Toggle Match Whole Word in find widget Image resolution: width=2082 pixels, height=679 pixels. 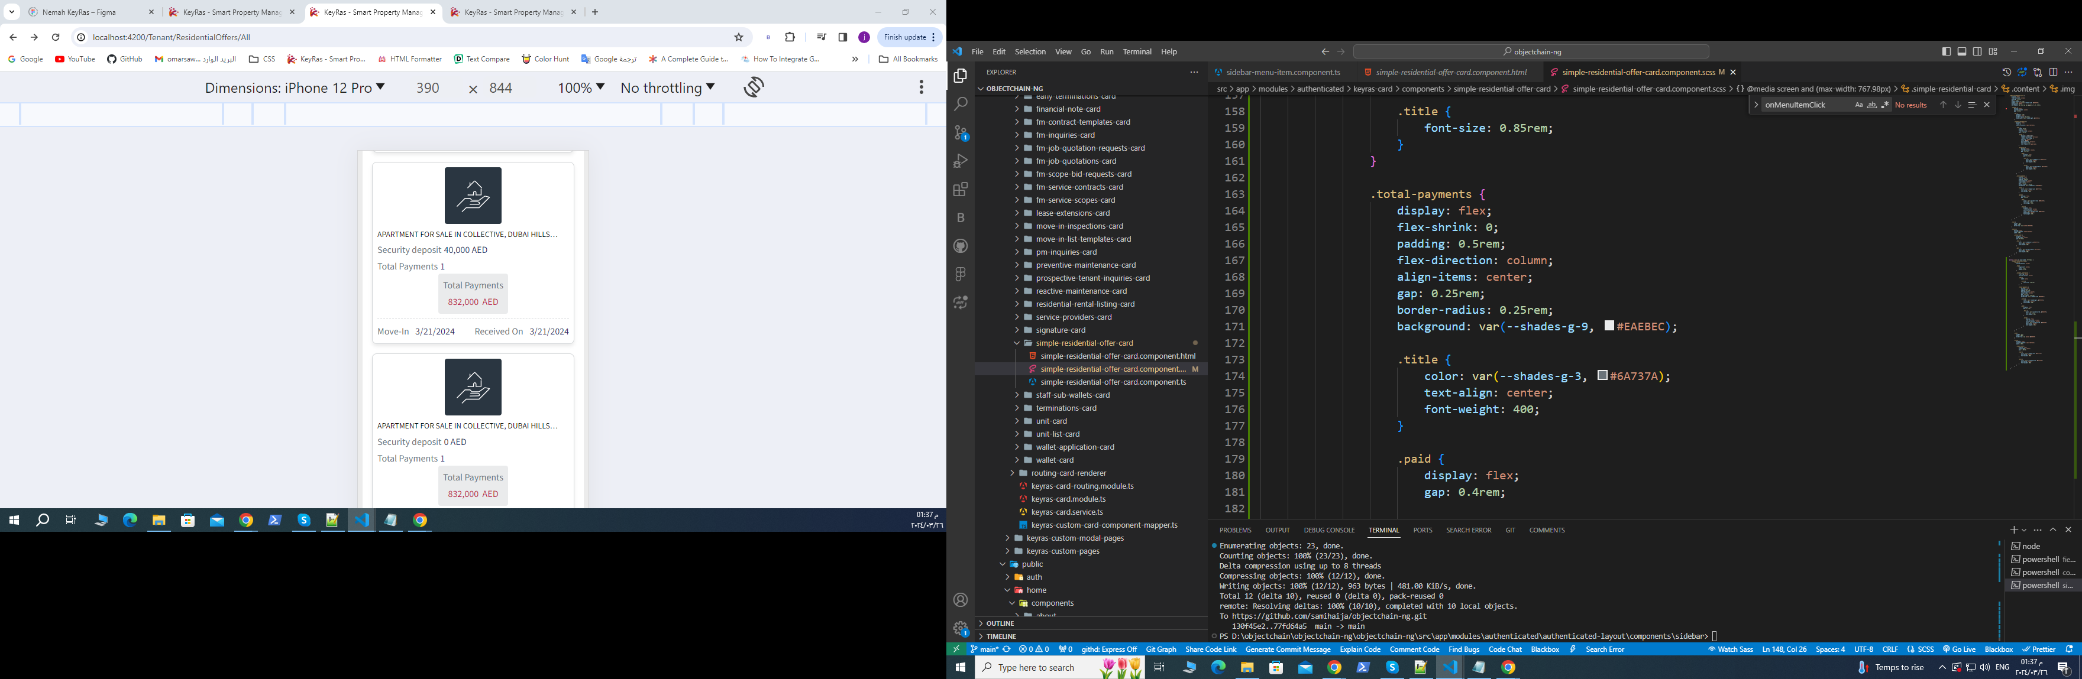pyautogui.click(x=1872, y=105)
